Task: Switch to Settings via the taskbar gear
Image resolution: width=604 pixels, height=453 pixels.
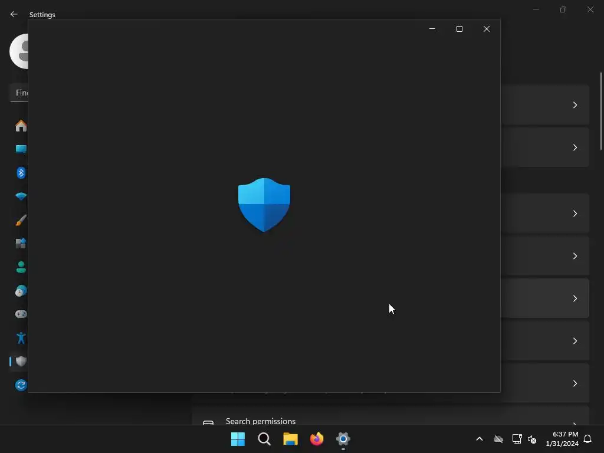Action: 343,439
